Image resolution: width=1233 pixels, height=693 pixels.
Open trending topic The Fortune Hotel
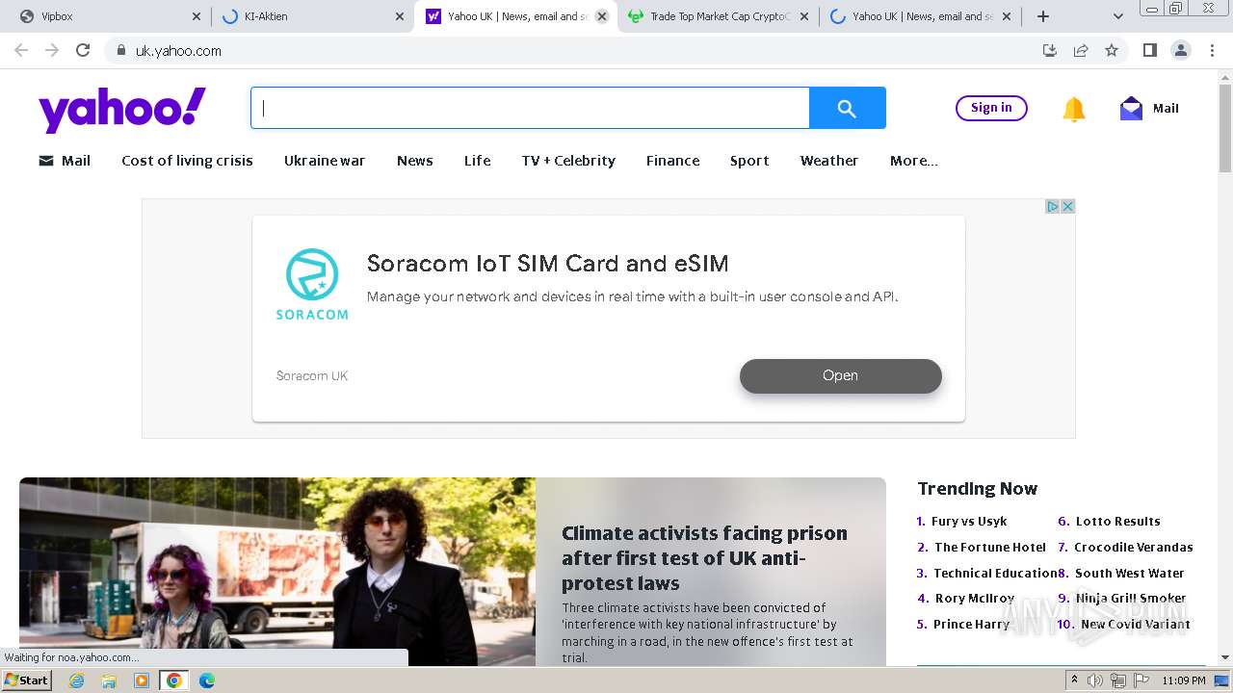990,547
